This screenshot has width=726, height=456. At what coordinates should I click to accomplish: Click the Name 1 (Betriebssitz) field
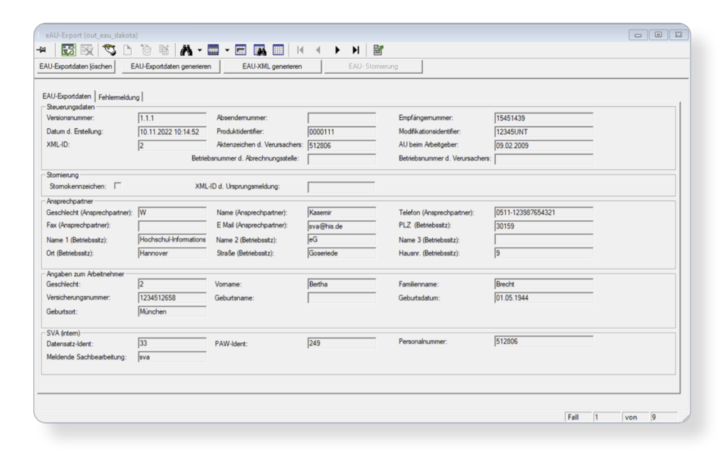pos(172,239)
